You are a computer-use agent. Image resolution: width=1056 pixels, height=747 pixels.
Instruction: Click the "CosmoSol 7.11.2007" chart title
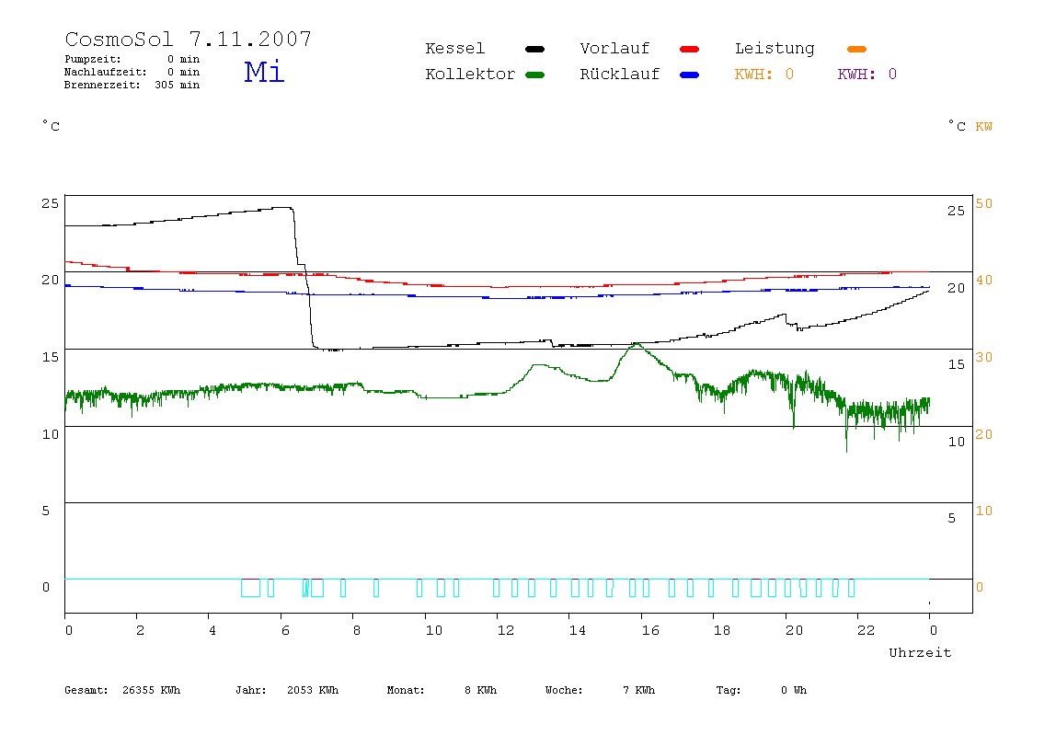tap(189, 39)
